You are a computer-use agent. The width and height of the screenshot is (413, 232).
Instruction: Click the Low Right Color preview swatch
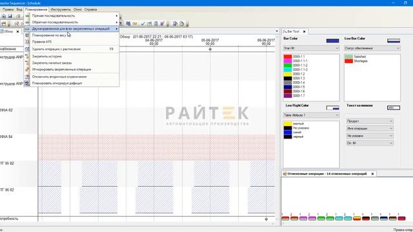pos(332,108)
